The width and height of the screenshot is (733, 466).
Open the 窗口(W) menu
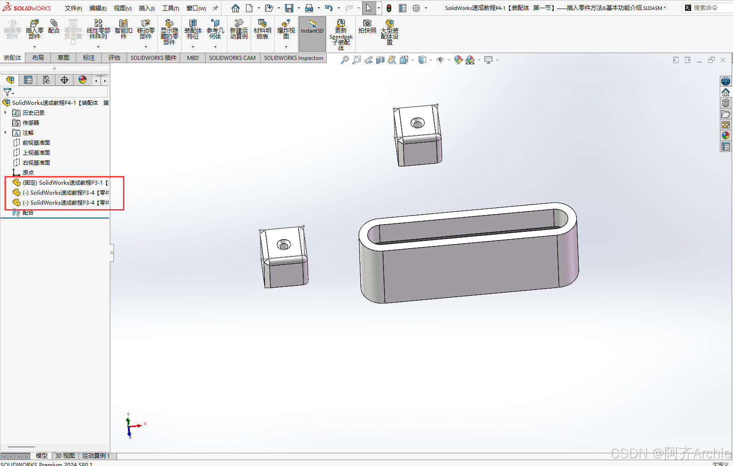(x=196, y=8)
